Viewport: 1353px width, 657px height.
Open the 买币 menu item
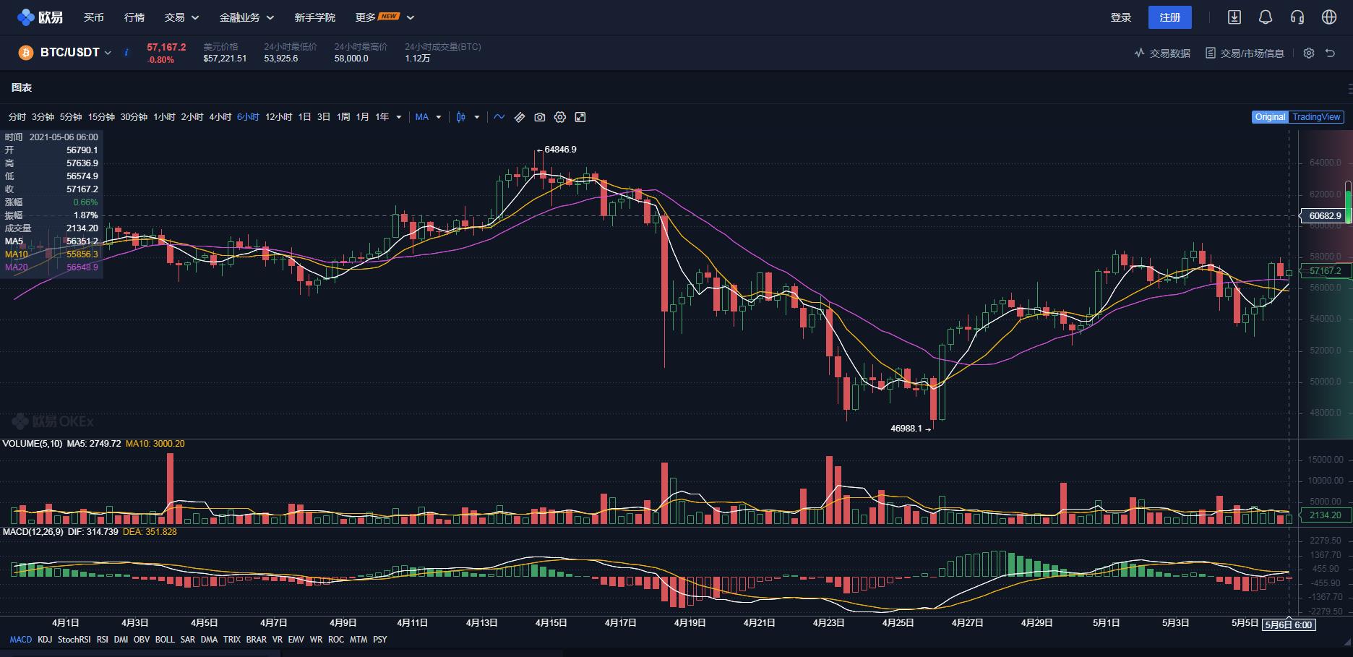[94, 17]
